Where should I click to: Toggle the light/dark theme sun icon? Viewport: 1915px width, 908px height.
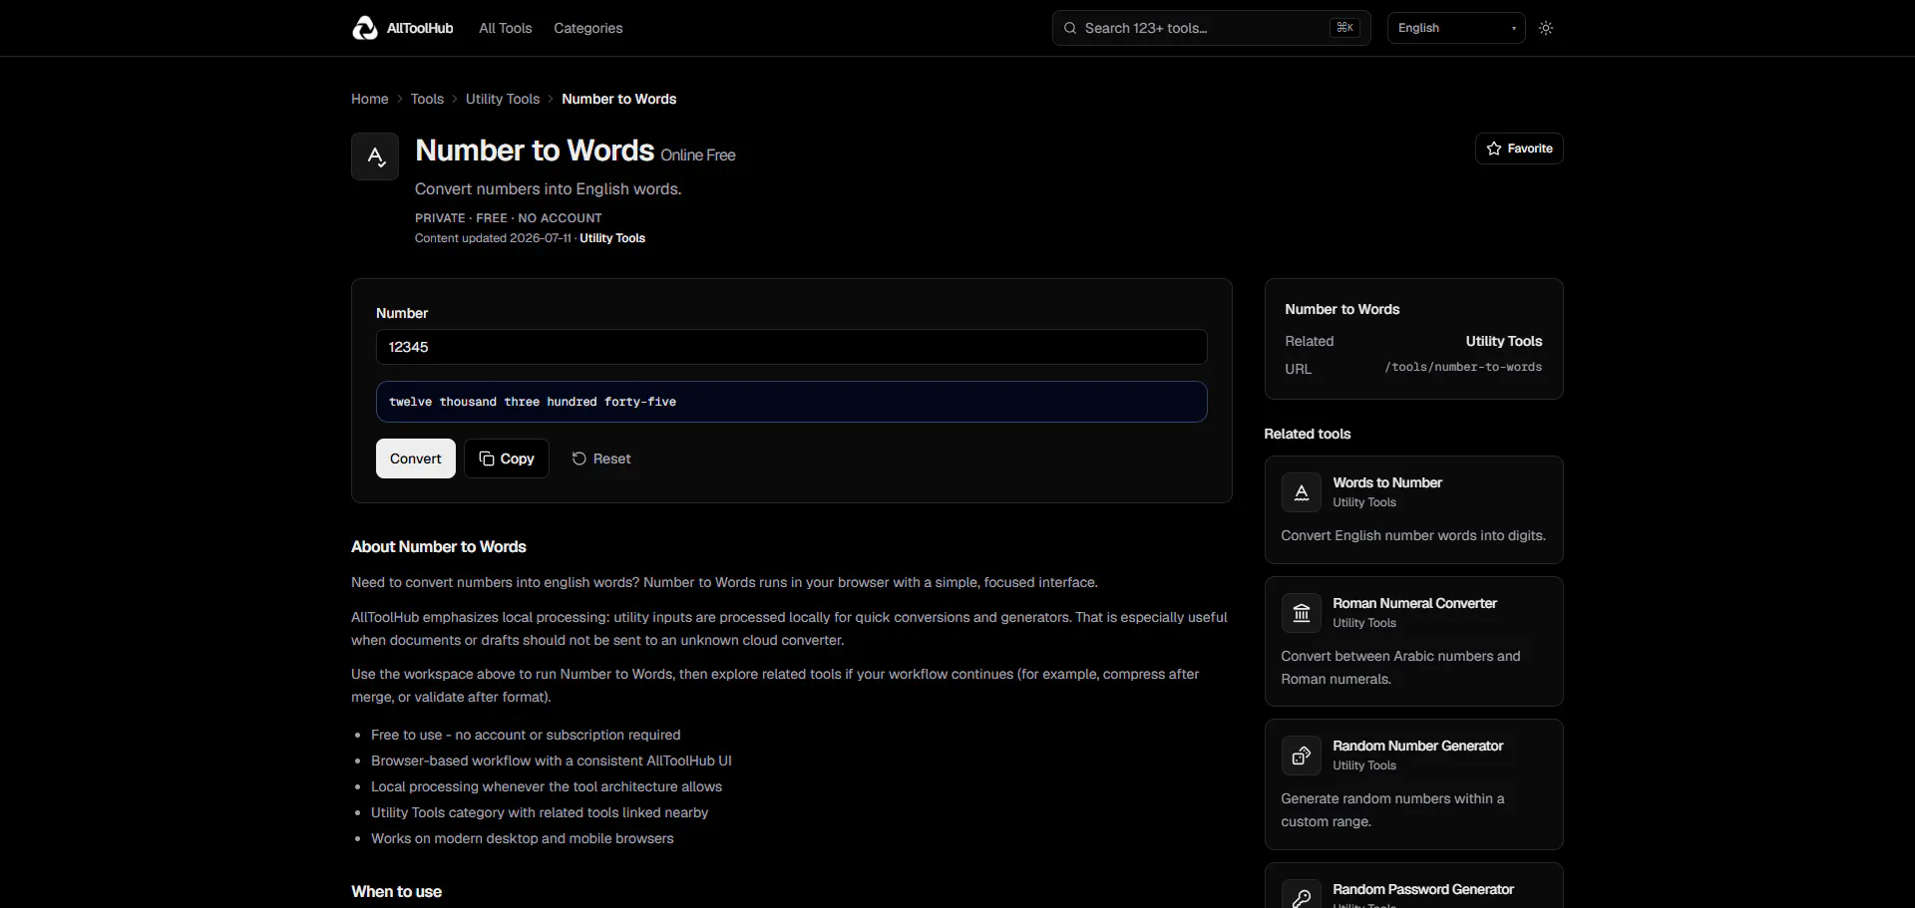pyautogui.click(x=1546, y=28)
